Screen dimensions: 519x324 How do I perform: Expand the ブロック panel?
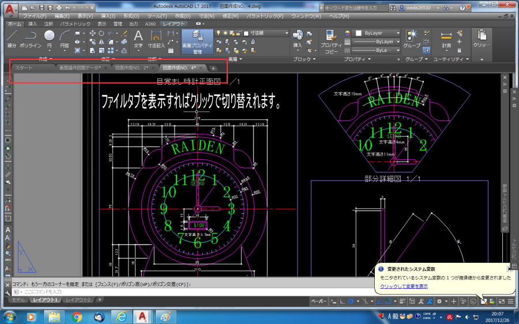[x=304, y=59]
